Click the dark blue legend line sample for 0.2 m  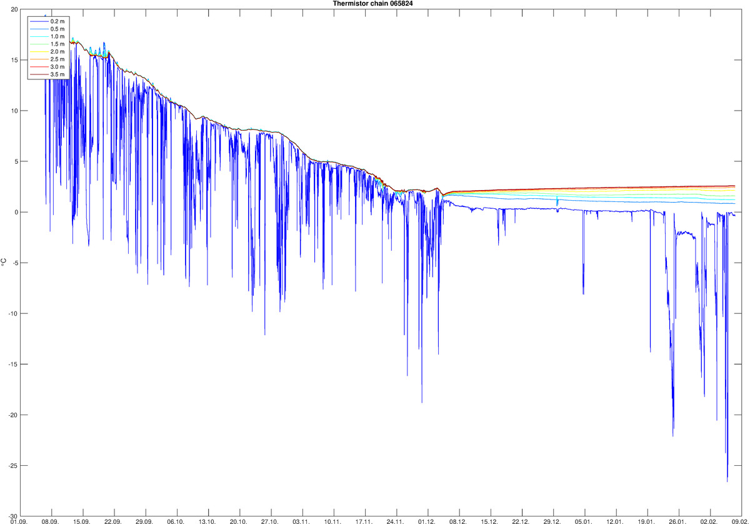[39, 22]
